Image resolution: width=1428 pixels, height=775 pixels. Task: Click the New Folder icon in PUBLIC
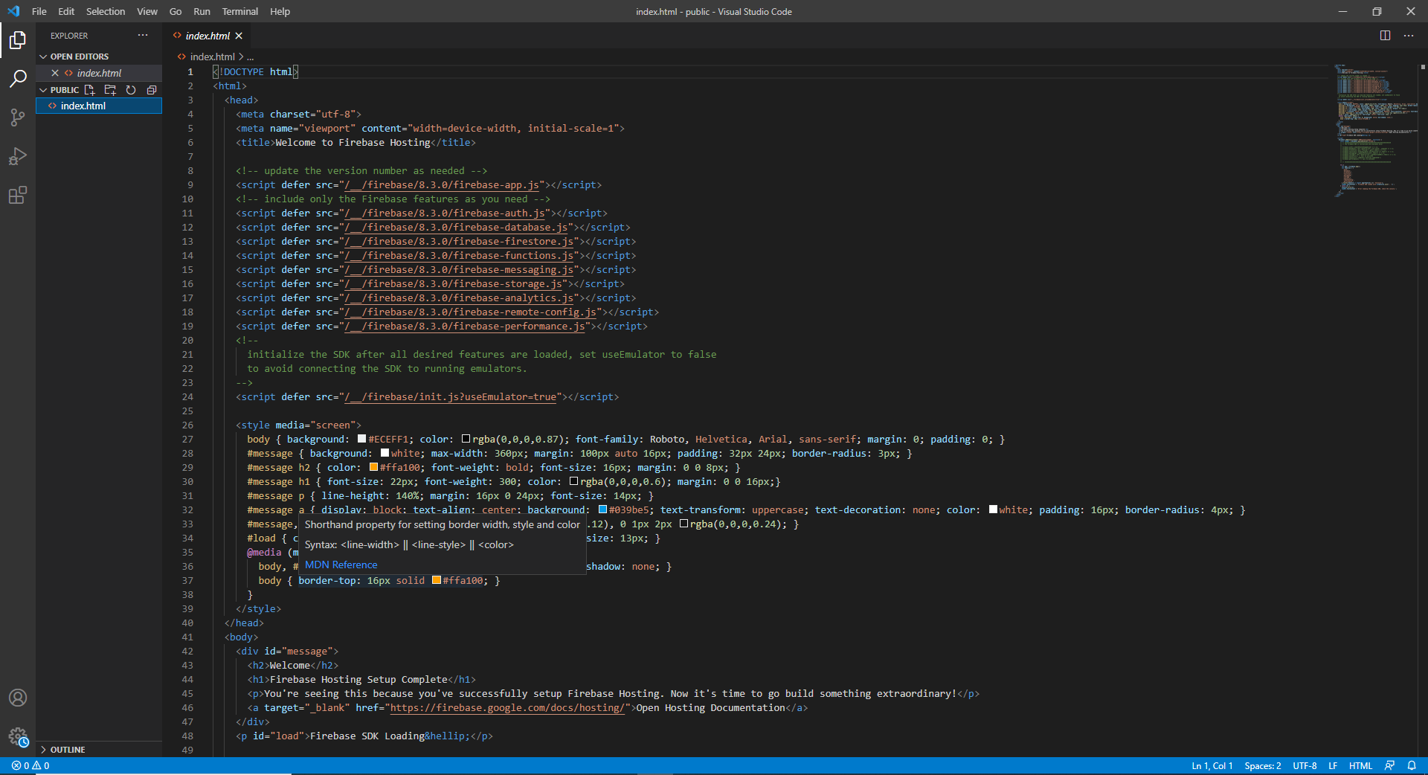click(110, 90)
